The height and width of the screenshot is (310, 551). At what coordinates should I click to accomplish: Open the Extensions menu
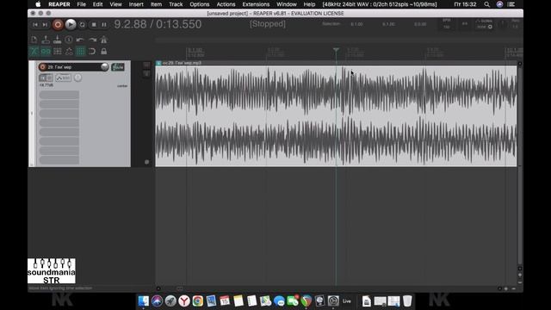coord(256,4)
